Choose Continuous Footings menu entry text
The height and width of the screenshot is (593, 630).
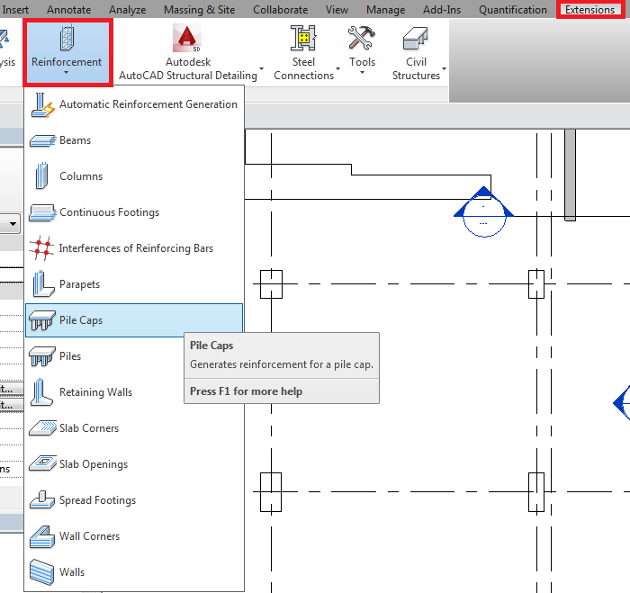pyautogui.click(x=109, y=212)
